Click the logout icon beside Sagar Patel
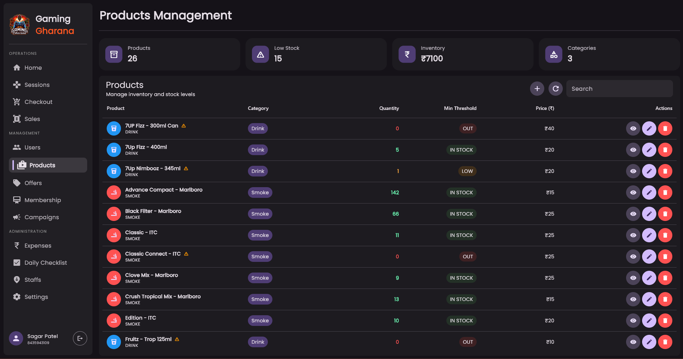This screenshot has width=683, height=359. 80,338
